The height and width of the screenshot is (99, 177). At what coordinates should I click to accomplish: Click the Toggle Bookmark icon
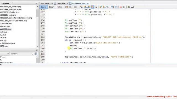pos(108,7)
